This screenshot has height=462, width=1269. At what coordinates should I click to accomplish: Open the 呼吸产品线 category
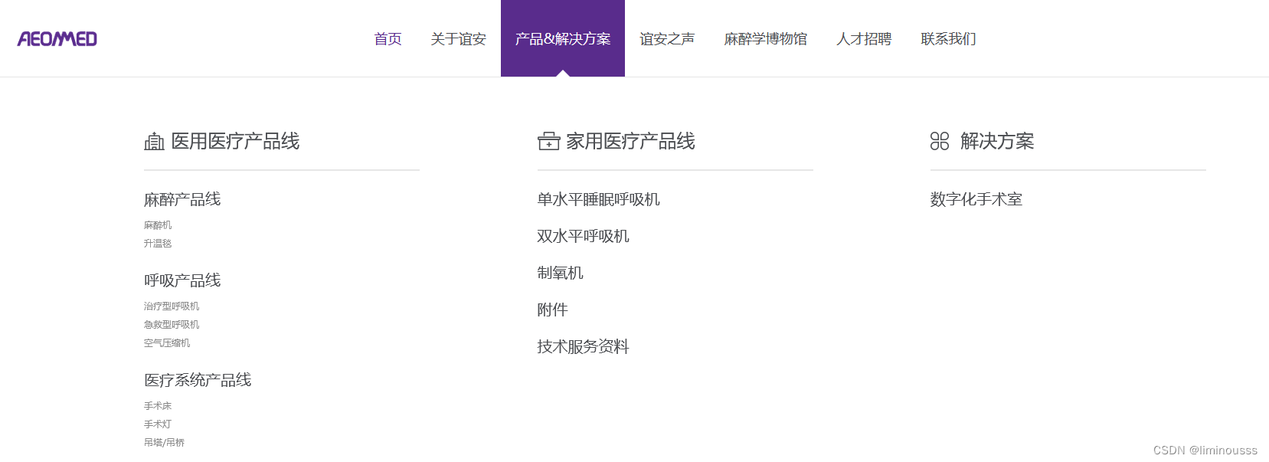[x=182, y=280]
